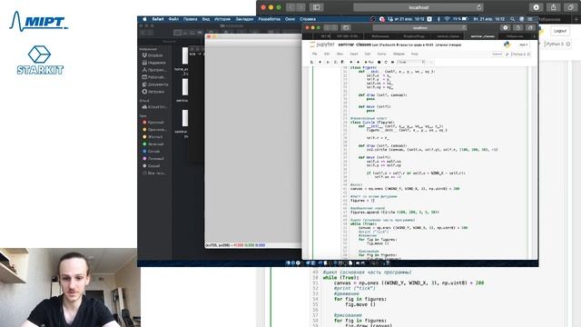Select Программы in Finder sidebar
The height and width of the screenshot is (327, 581).
tap(154, 70)
